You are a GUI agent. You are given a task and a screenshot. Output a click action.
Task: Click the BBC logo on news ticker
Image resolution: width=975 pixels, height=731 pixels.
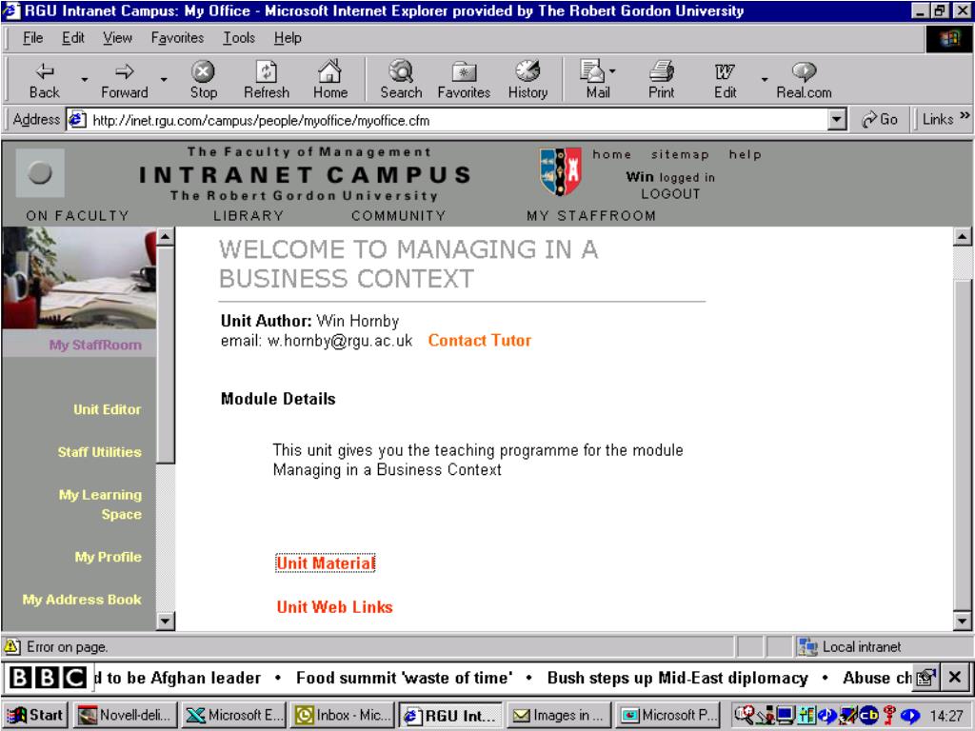click(x=48, y=678)
